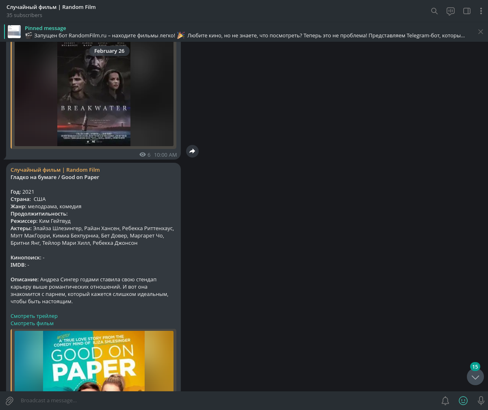Start voice recording with microphone icon

click(x=481, y=401)
